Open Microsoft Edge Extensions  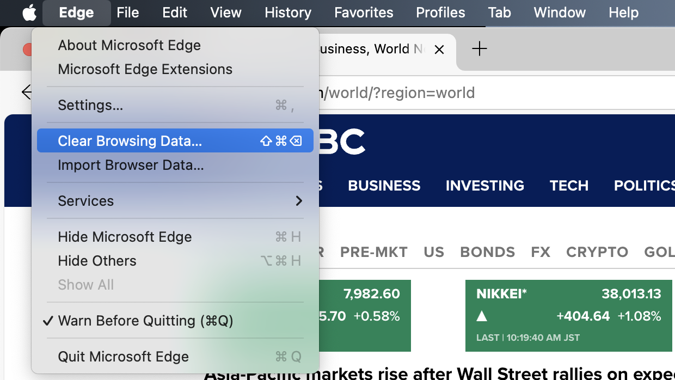[145, 69]
